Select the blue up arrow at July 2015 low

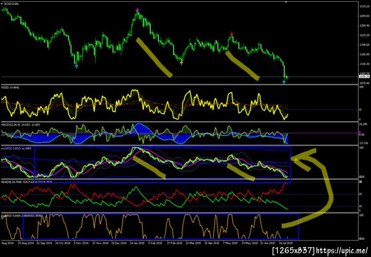tap(284, 82)
